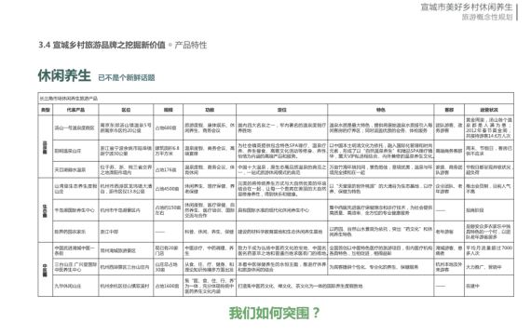The width and height of the screenshot is (531, 335).
Task: Click the 功能 column header
Action: (x=210, y=110)
